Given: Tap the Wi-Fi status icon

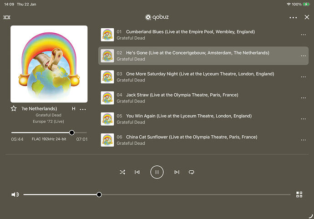Looking at the screenshot, I should coord(289,4).
